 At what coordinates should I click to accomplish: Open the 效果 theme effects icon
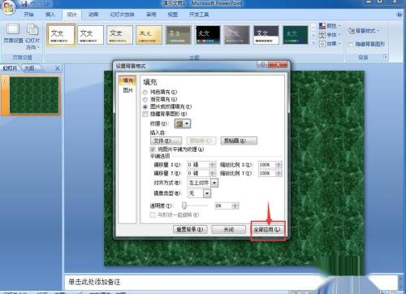click(x=322, y=44)
